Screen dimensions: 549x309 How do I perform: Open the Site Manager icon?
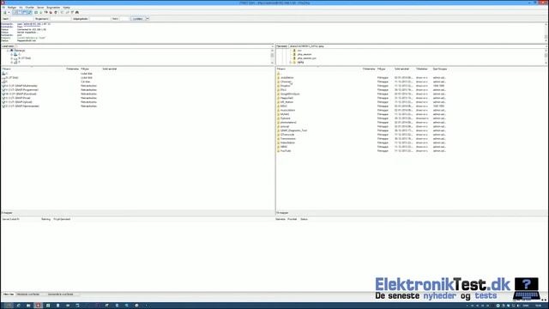(4, 12)
